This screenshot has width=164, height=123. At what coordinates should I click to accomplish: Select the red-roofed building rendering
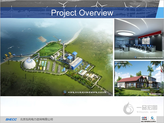(x=139, y=79)
